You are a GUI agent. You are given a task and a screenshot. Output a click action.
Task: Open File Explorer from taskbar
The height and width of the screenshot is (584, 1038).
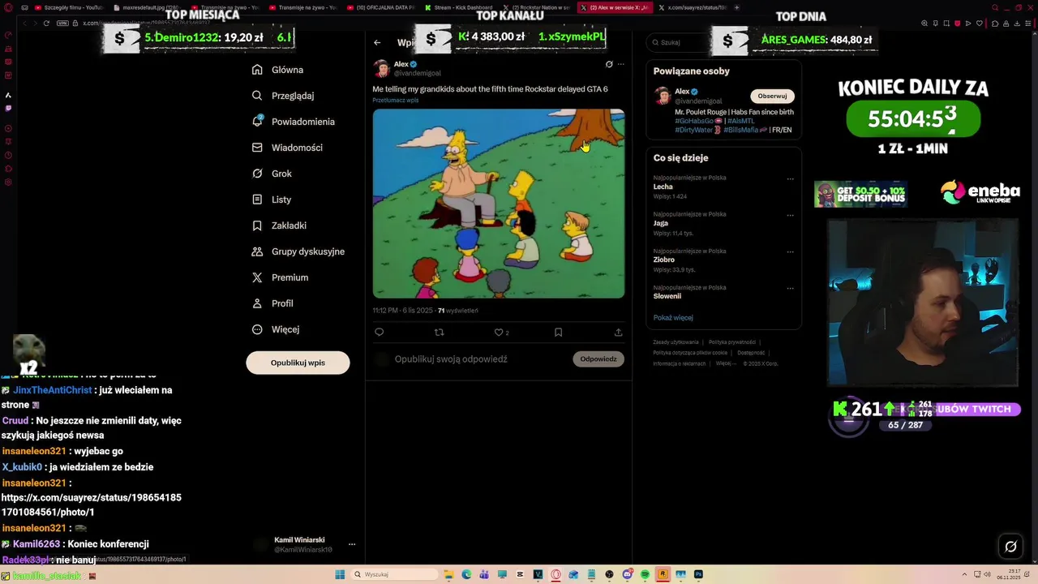click(448, 574)
